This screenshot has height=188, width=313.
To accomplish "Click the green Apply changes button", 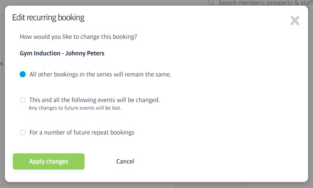I will click(49, 162).
